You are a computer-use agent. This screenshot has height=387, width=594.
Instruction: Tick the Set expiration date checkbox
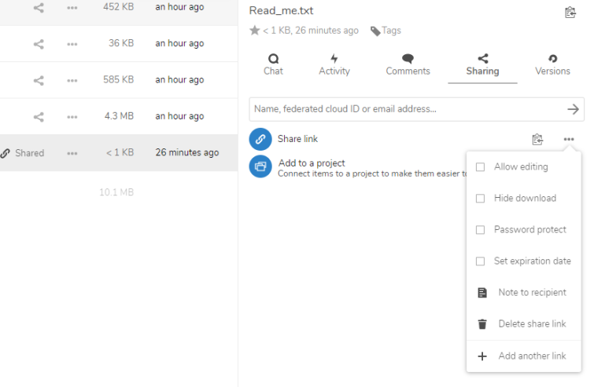(x=480, y=261)
